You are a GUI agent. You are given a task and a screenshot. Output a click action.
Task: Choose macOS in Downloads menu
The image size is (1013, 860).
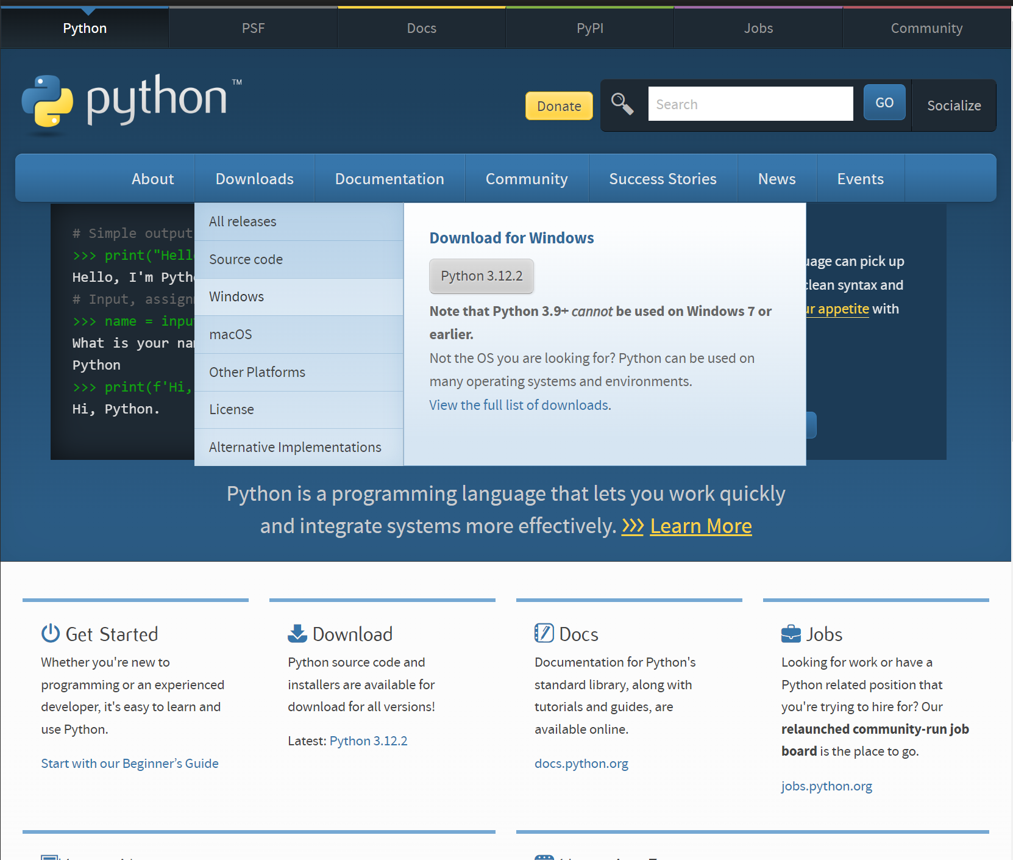[299, 334]
